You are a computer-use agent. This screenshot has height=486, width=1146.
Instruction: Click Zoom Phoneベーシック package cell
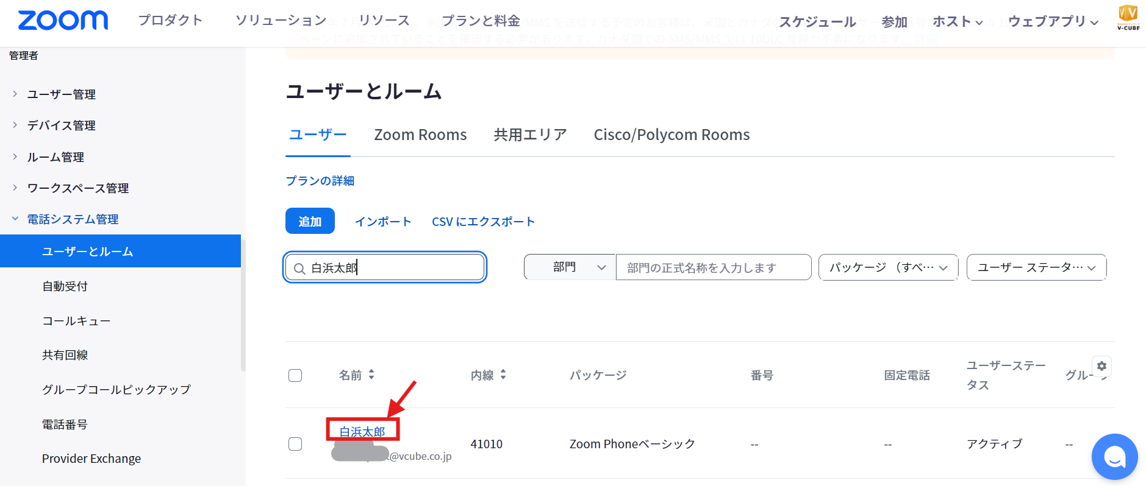(x=632, y=444)
